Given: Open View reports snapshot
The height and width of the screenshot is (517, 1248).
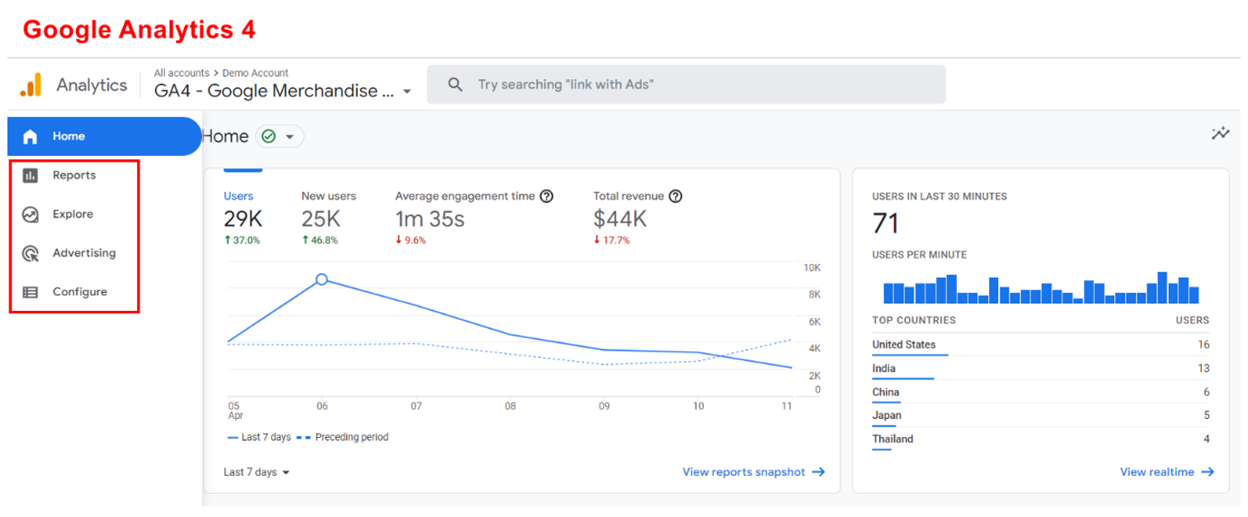Looking at the screenshot, I should point(745,472).
